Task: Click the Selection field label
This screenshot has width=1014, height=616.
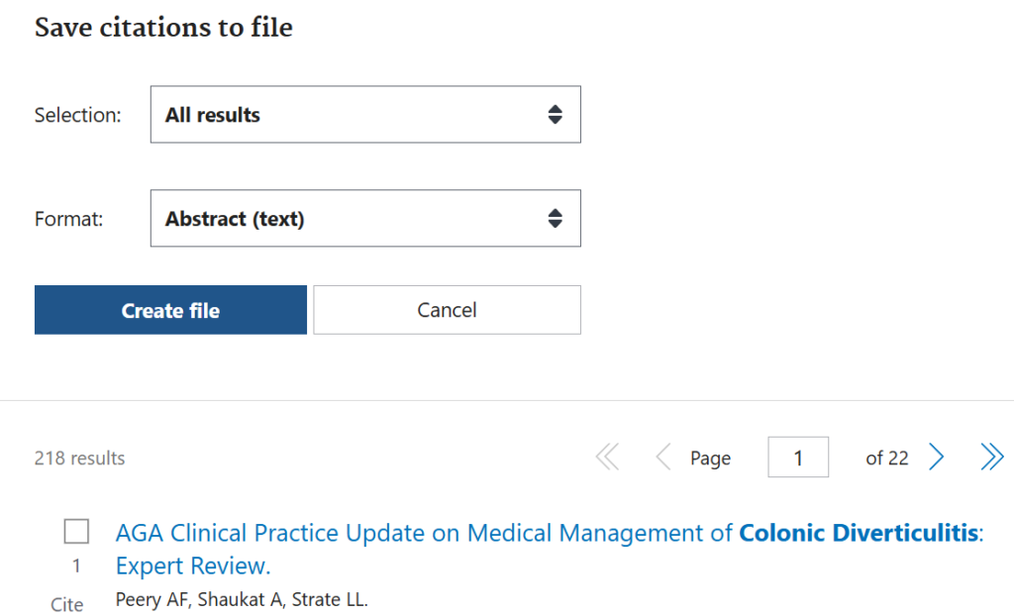Action: (77, 115)
